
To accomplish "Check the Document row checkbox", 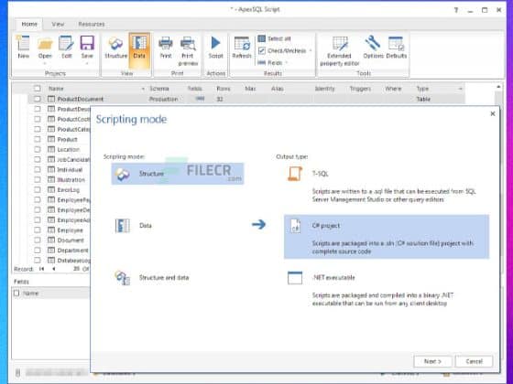I will pos(38,240).
